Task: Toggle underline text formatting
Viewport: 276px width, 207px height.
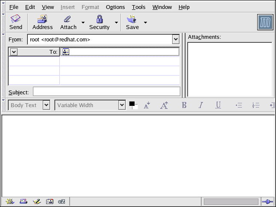Action: [x=218, y=105]
